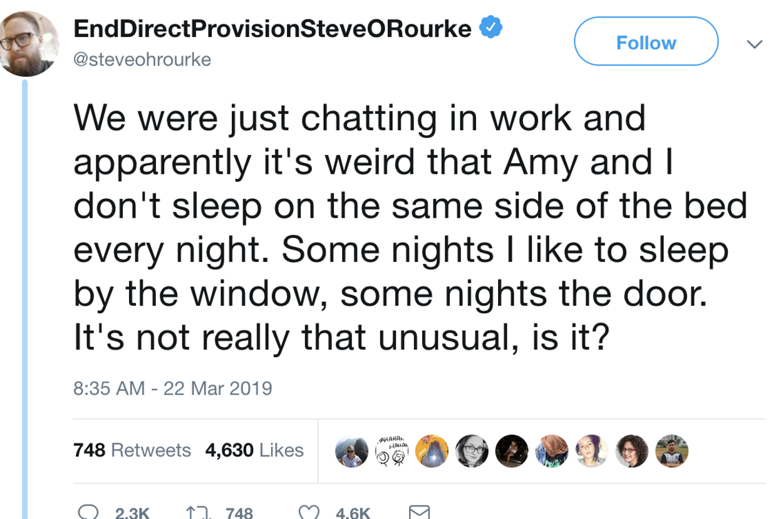Send tweet via direct message envelope icon
This screenshot has height=519, width=783.
point(417,513)
